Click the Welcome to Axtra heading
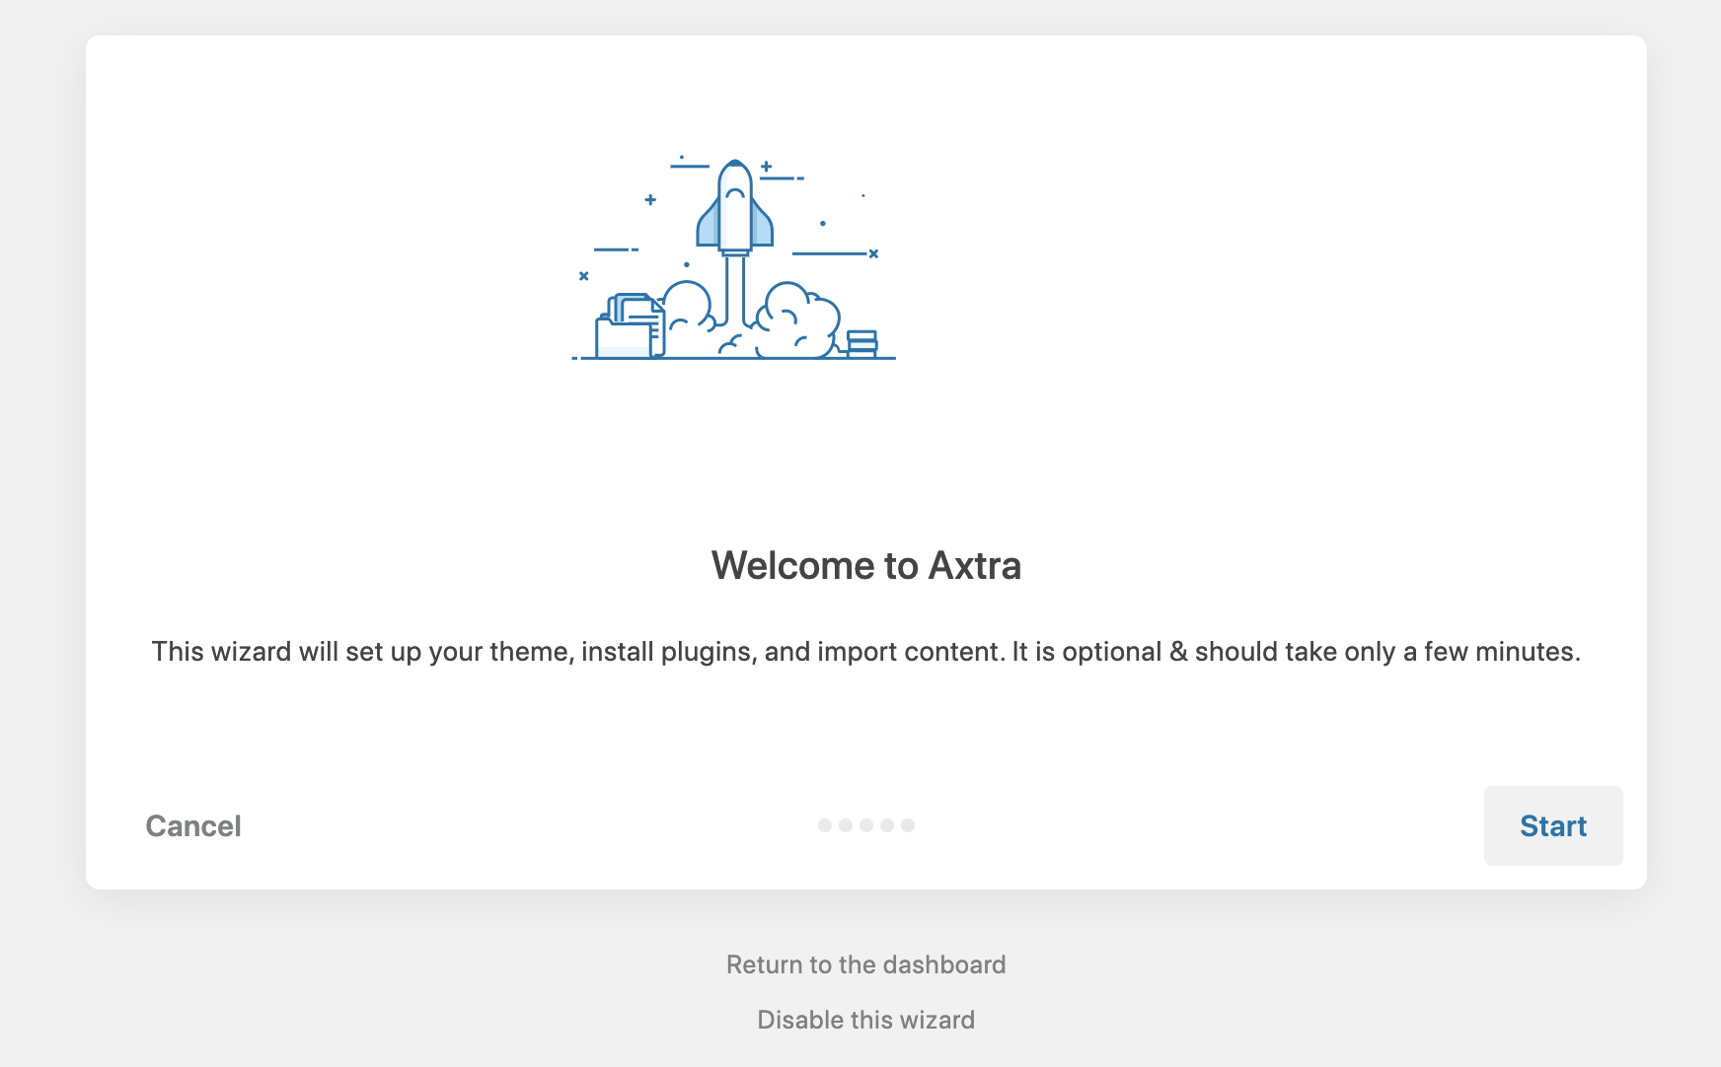 pos(865,565)
